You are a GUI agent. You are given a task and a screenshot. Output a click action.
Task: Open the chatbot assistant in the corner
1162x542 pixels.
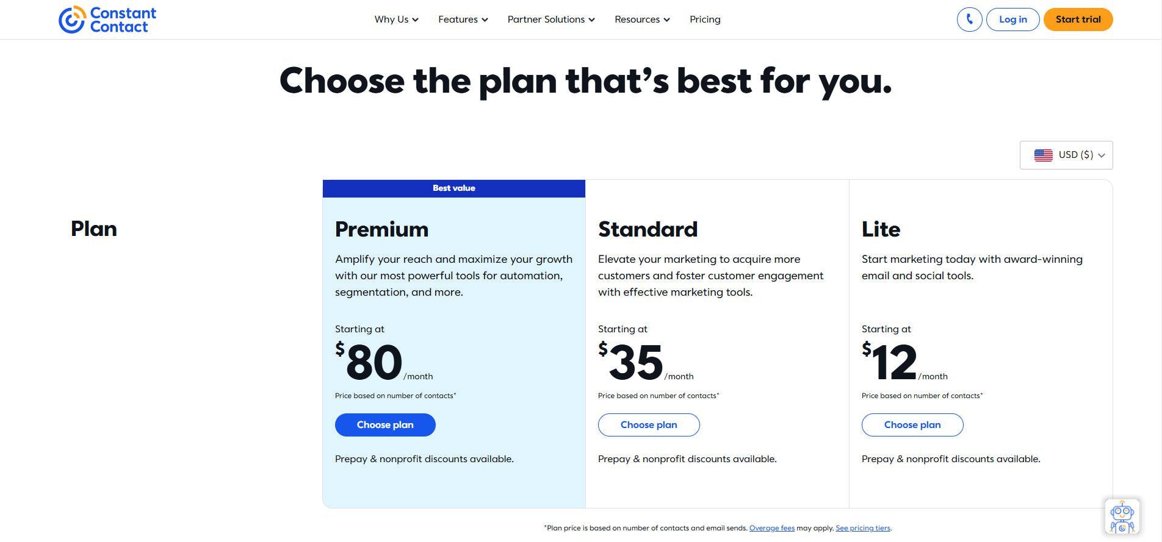click(1122, 516)
